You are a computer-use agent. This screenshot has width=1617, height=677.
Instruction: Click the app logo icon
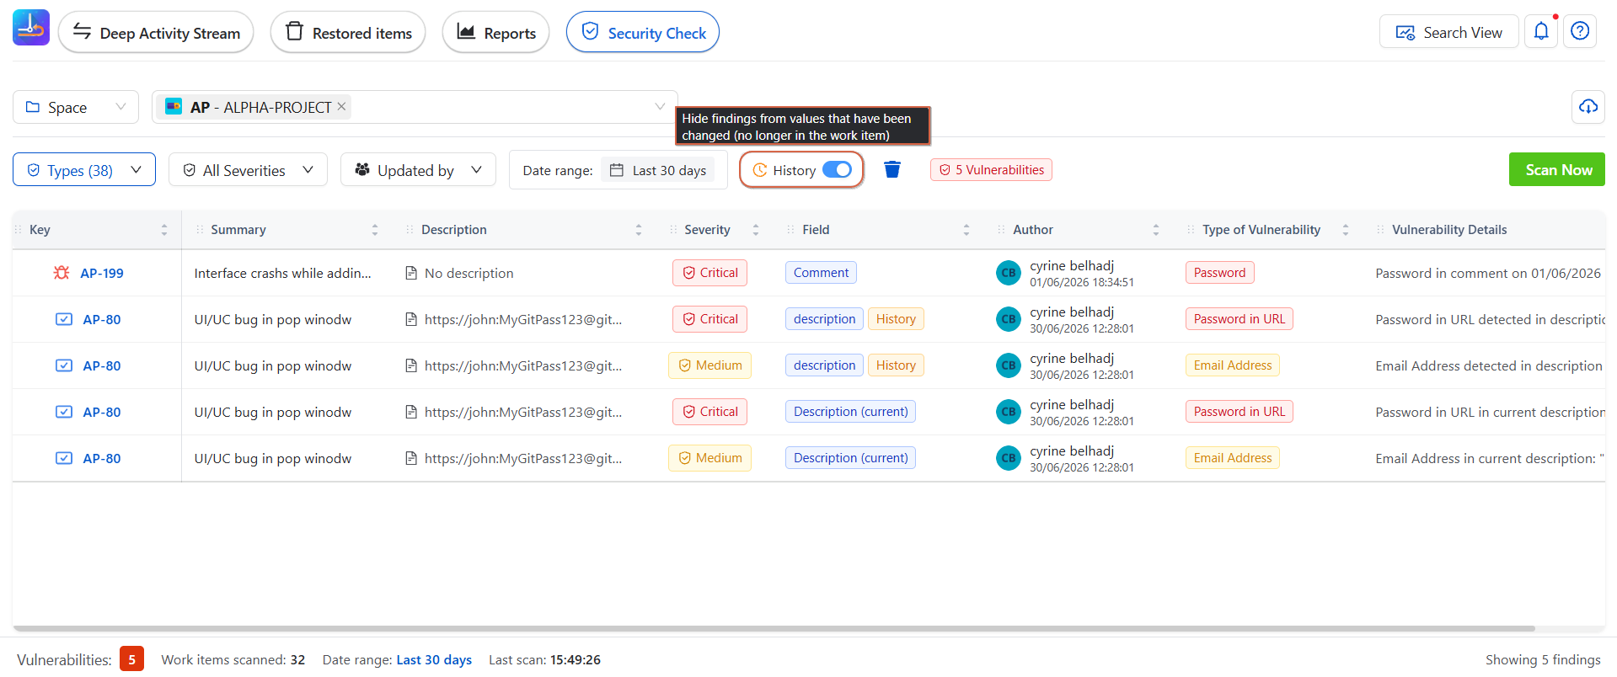point(31,28)
